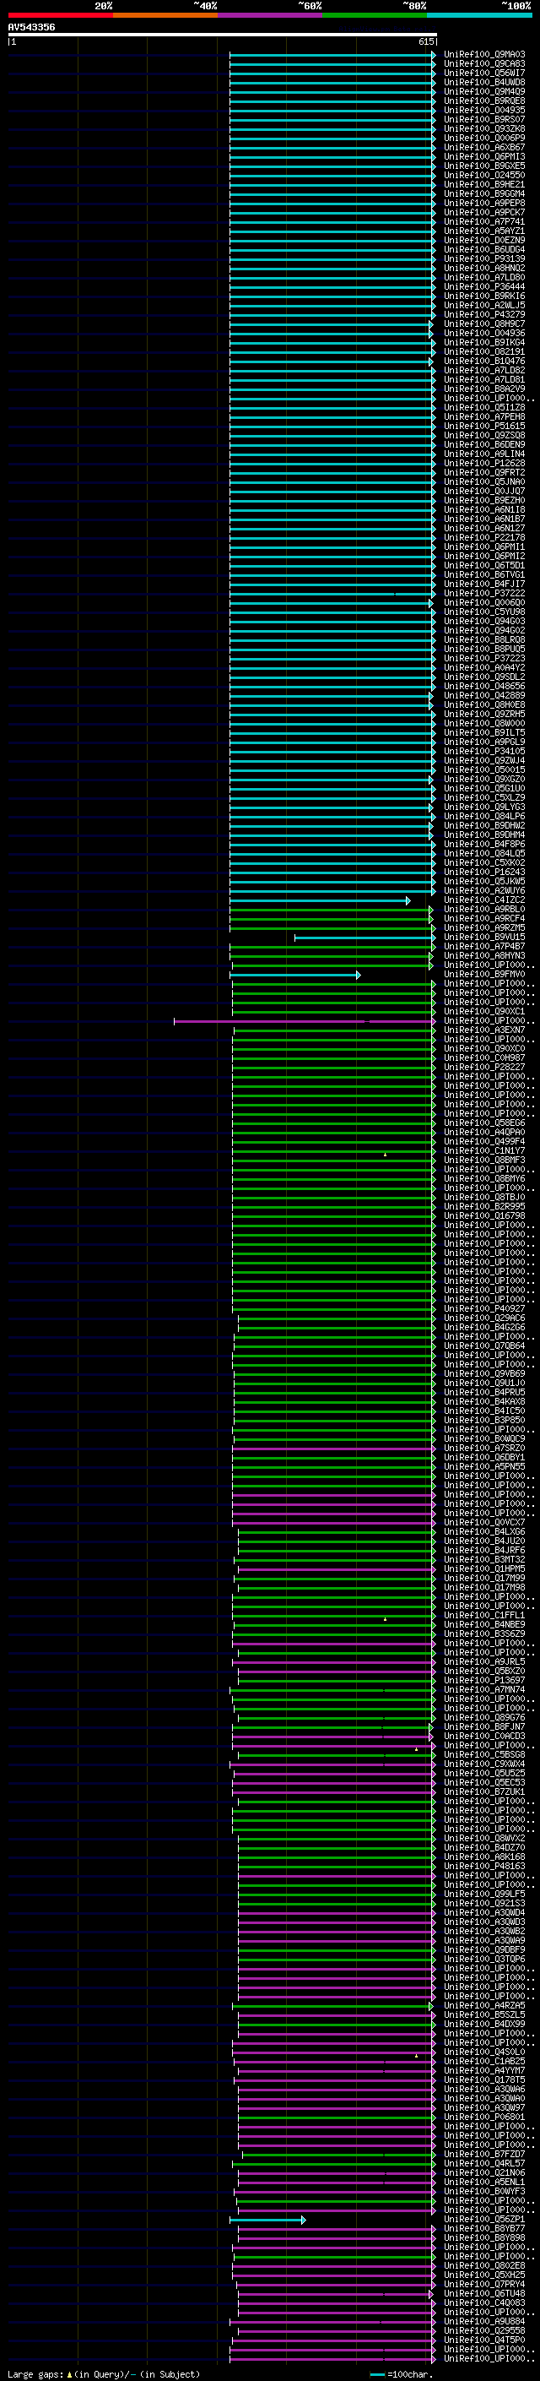Select label UniRef100_Q29558
540x2381 pixels.
click(484, 2330)
